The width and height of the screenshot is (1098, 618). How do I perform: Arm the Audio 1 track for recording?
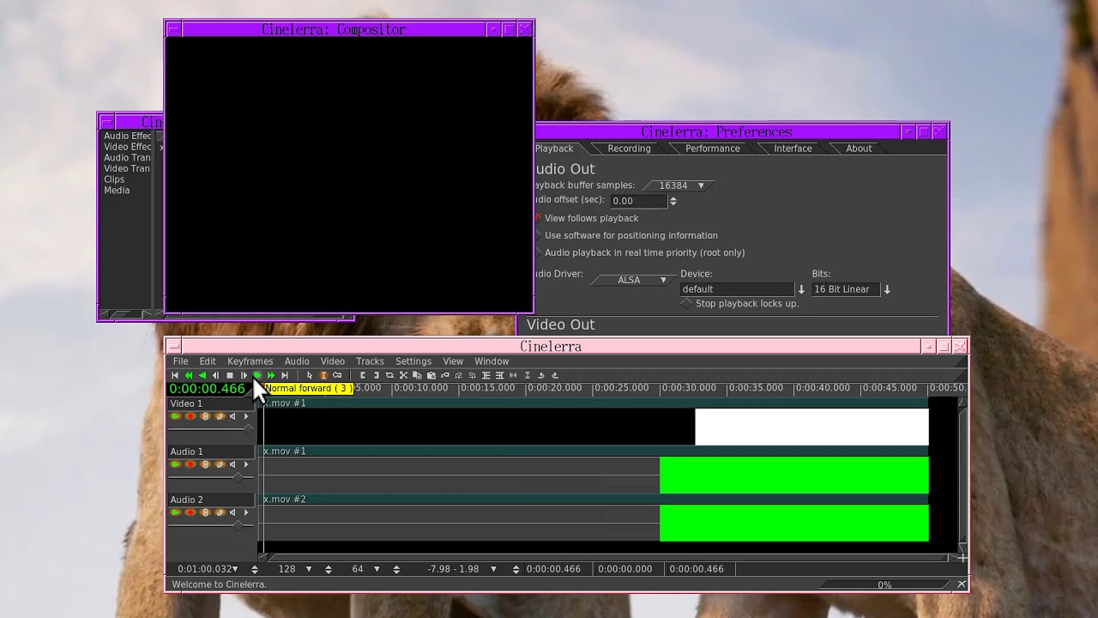(190, 464)
